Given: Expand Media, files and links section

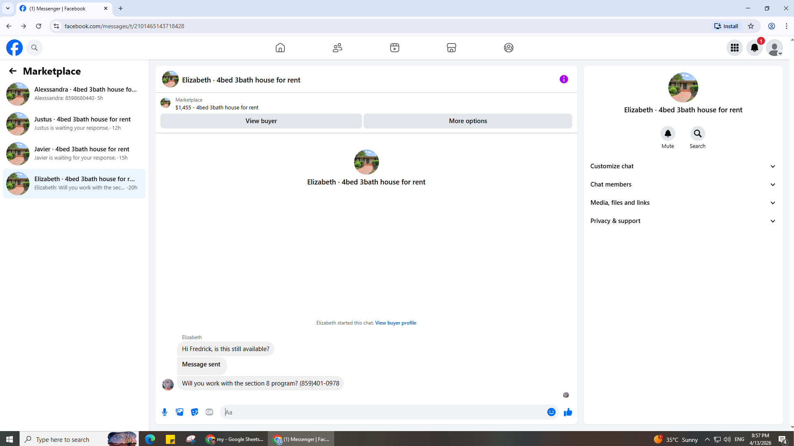Looking at the screenshot, I should 683,203.
